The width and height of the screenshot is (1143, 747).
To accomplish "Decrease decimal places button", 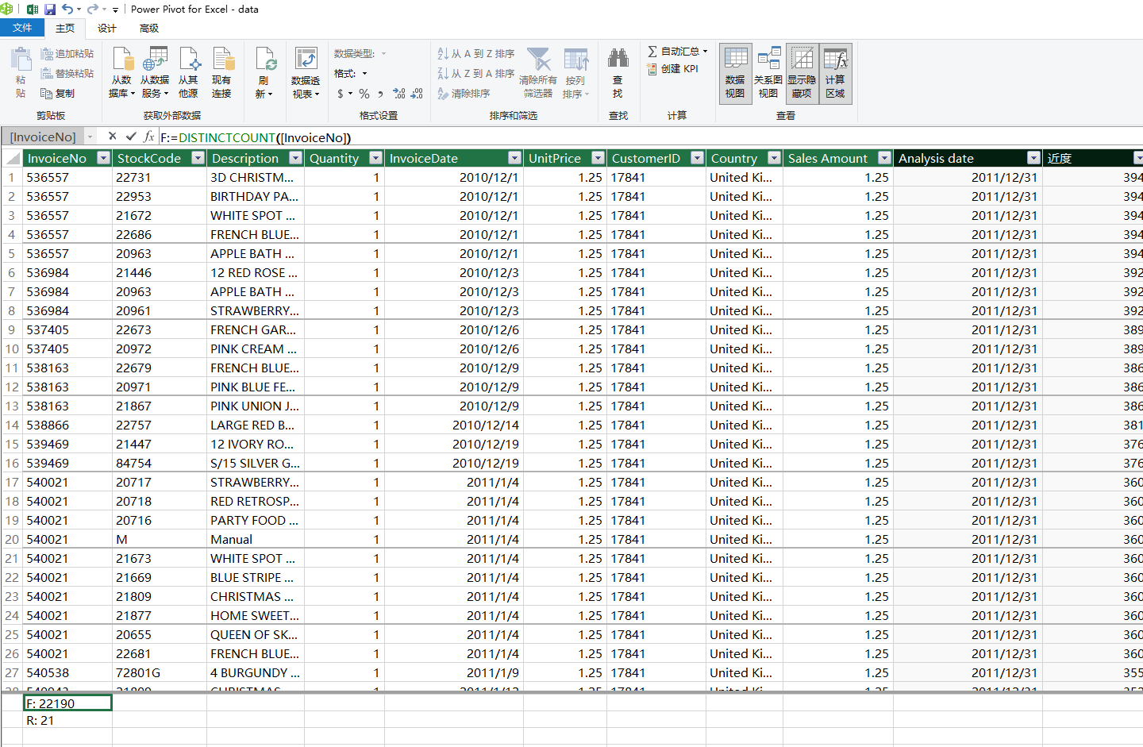I will (x=417, y=94).
